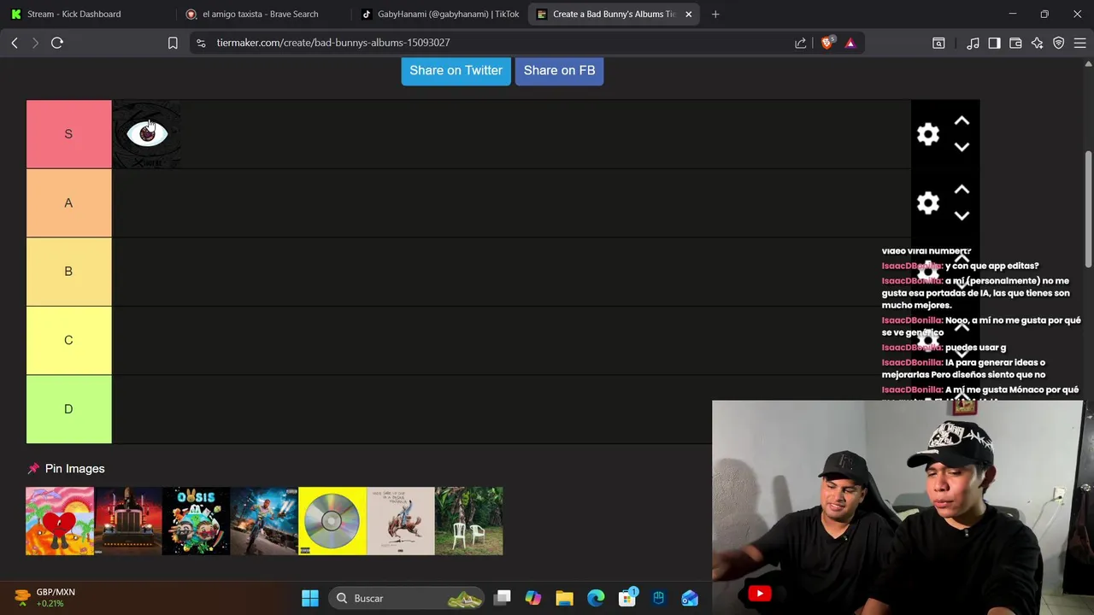Click Share on Twitter button

(x=456, y=70)
